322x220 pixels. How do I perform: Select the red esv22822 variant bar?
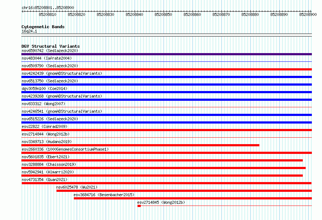pos(166,130)
